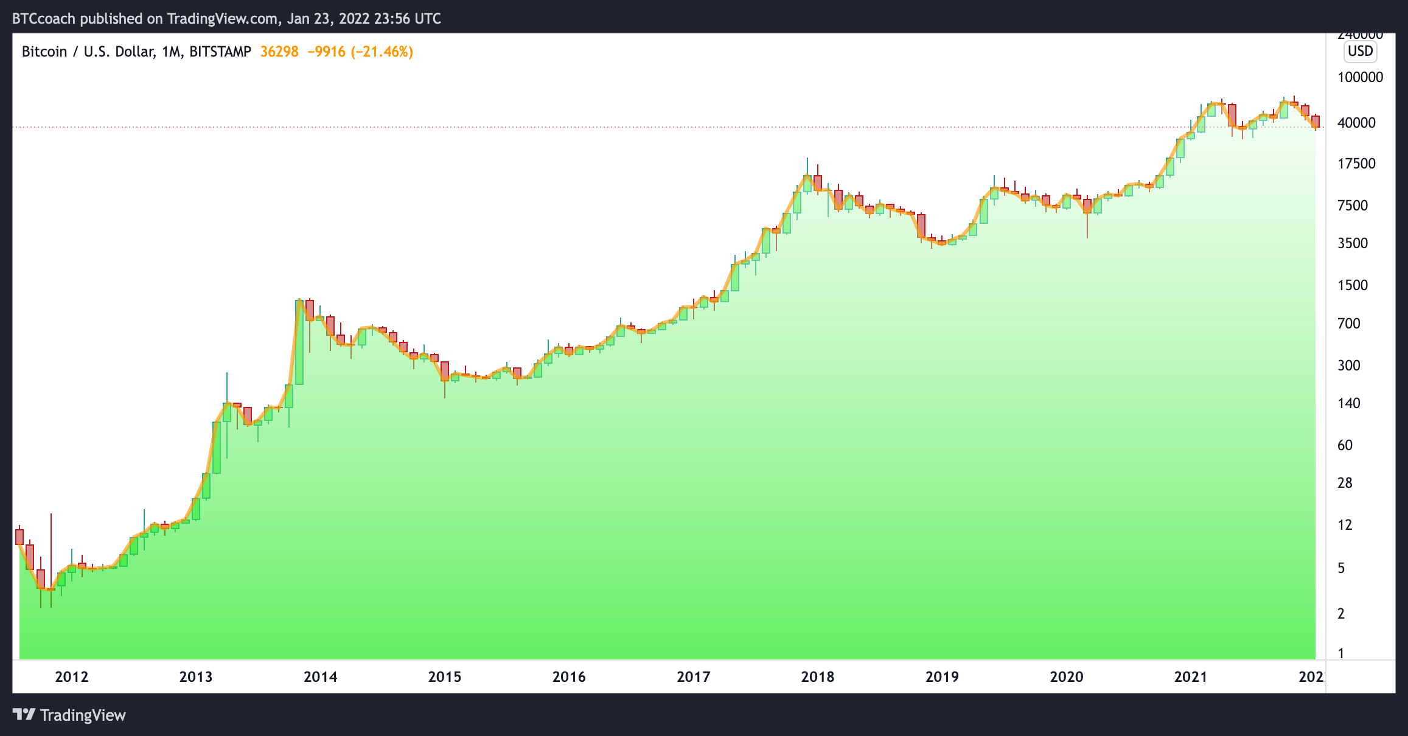Click the 100000 price scale label
The width and height of the screenshot is (1408, 736).
coord(1360,77)
